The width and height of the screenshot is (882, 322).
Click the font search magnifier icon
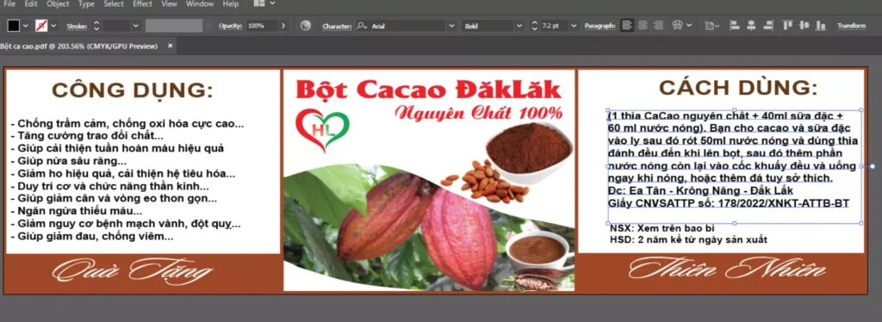[362, 26]
